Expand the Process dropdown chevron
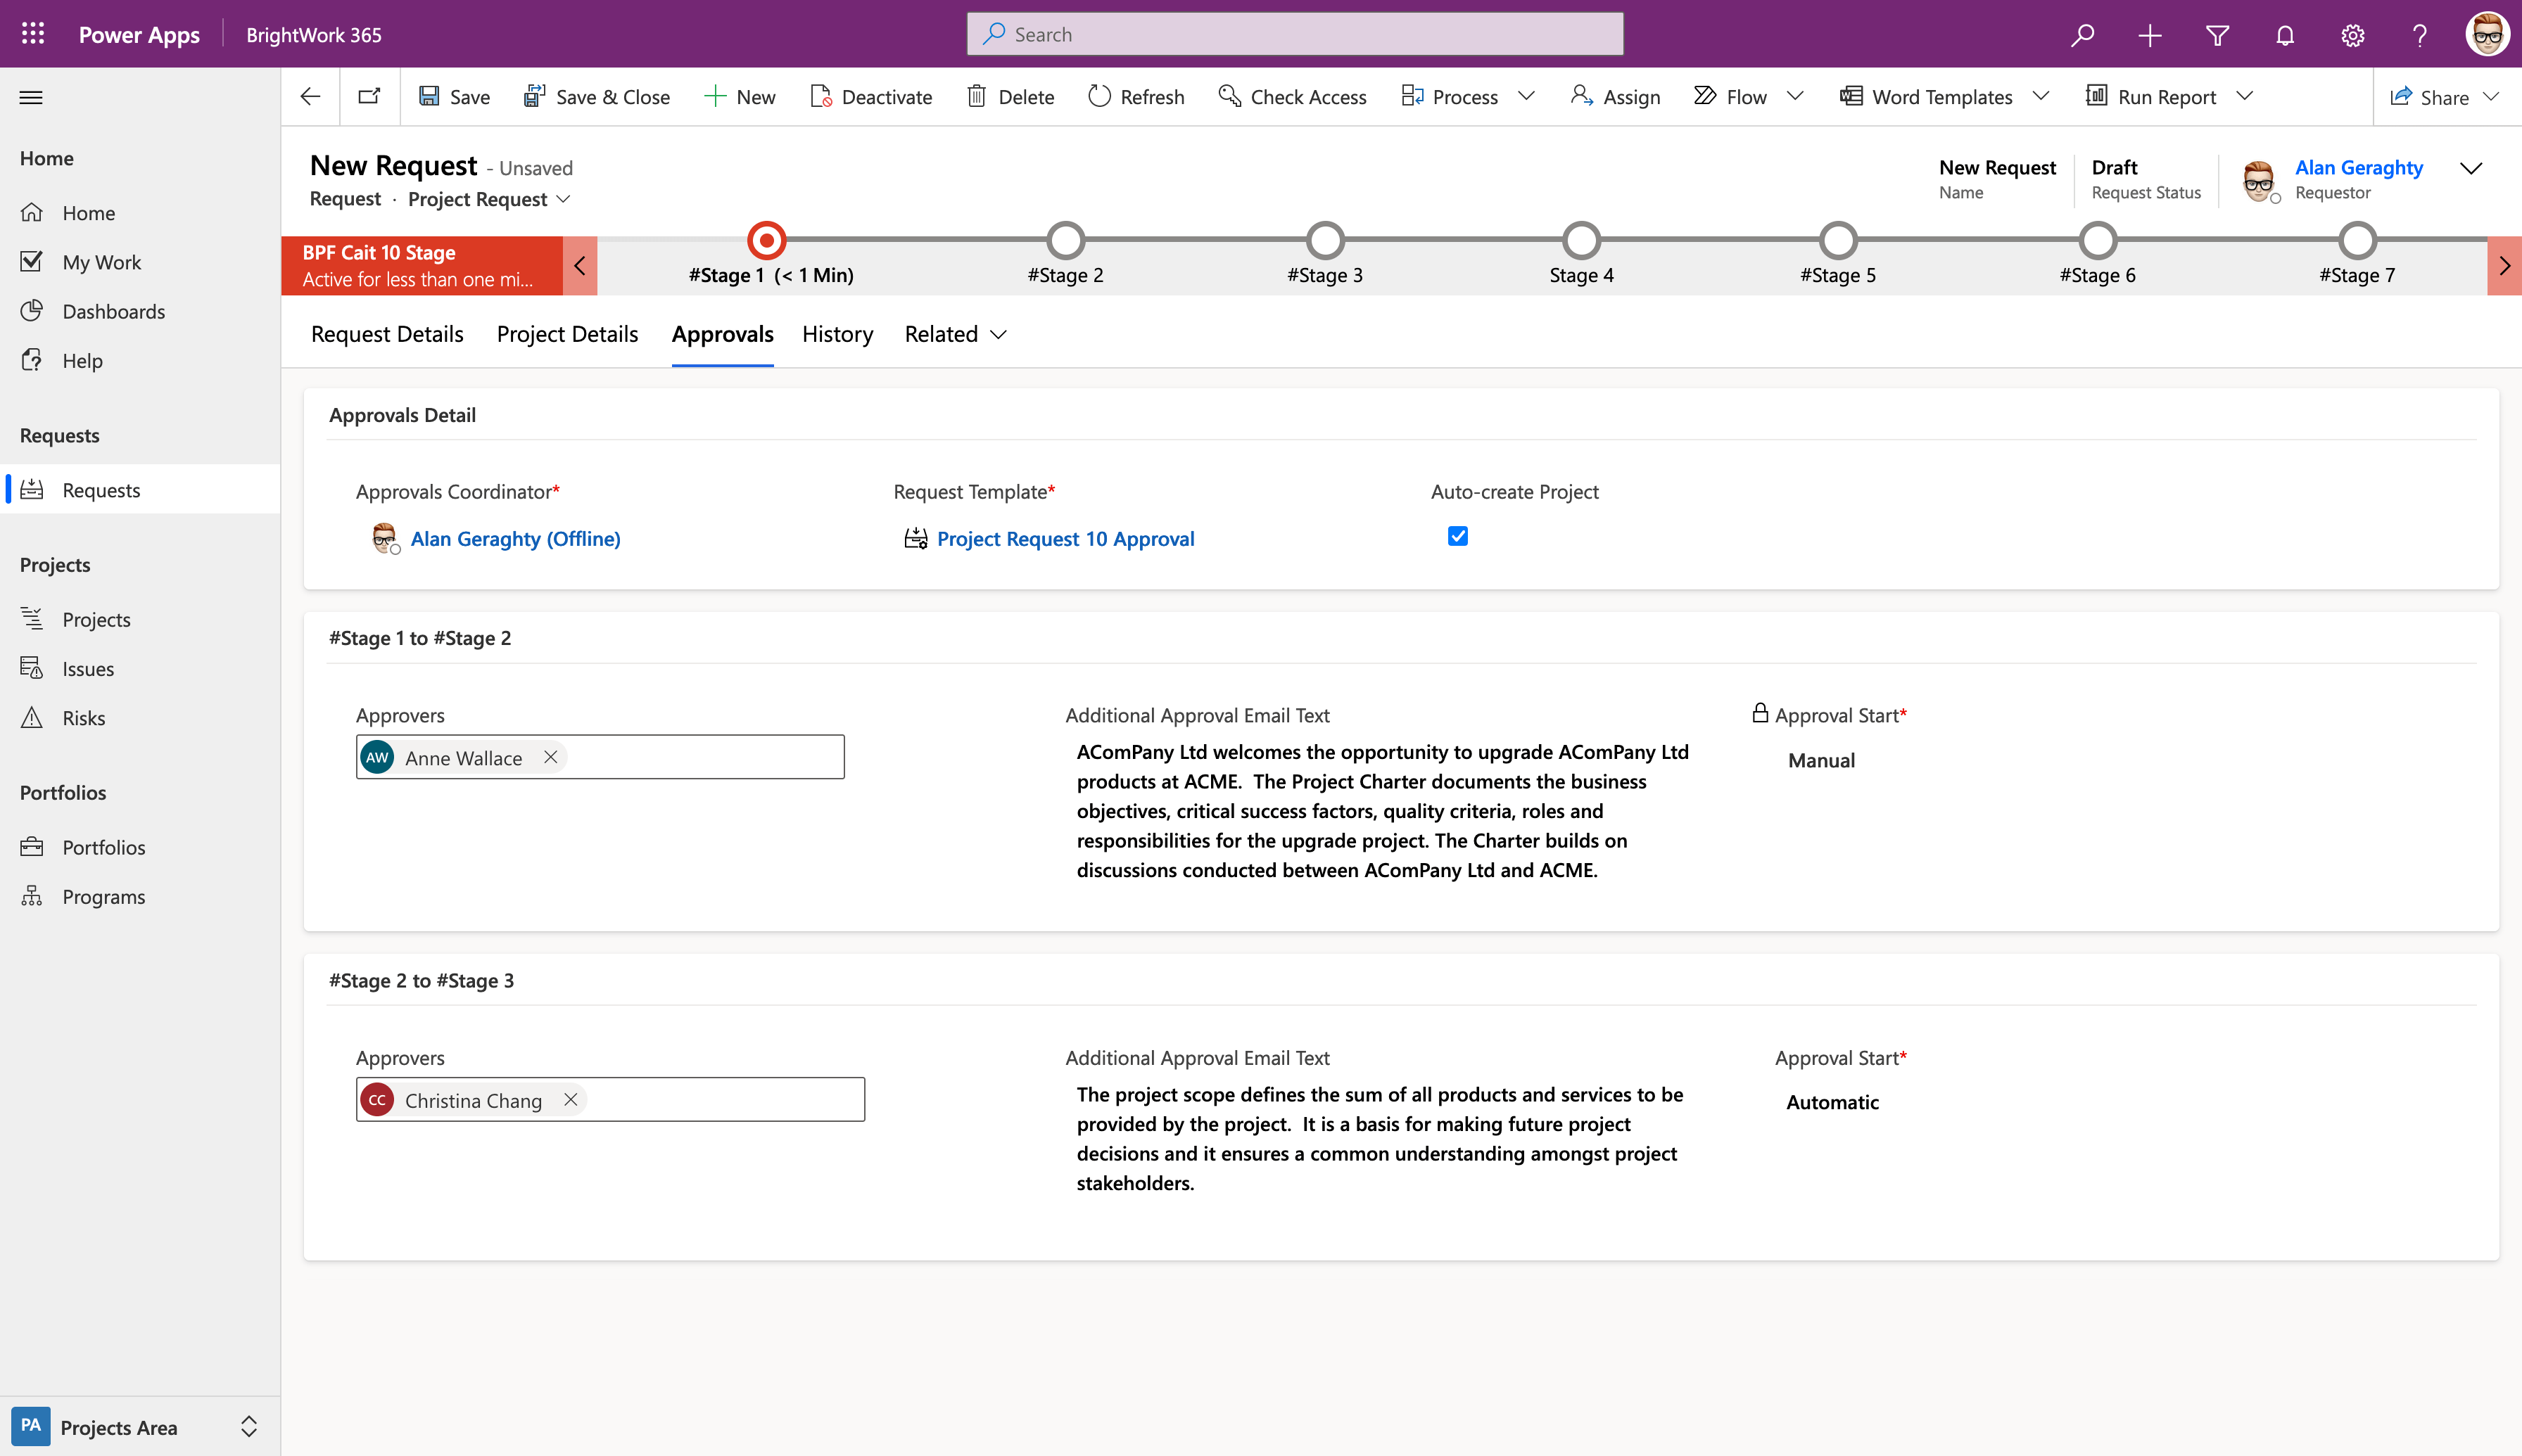The height and width of the screenshot is (1456, 2522). coord(1526,97)
